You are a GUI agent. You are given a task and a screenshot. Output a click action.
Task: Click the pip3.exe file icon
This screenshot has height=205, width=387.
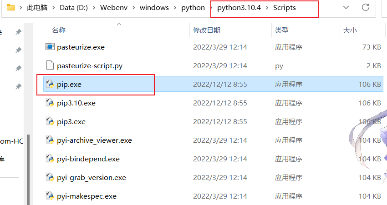coord(50,122)
